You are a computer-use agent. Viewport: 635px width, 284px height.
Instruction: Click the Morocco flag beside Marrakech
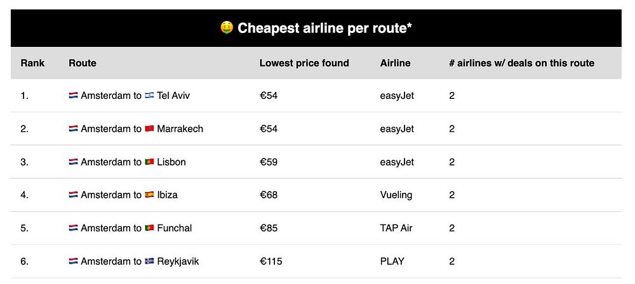click(149, 129)
